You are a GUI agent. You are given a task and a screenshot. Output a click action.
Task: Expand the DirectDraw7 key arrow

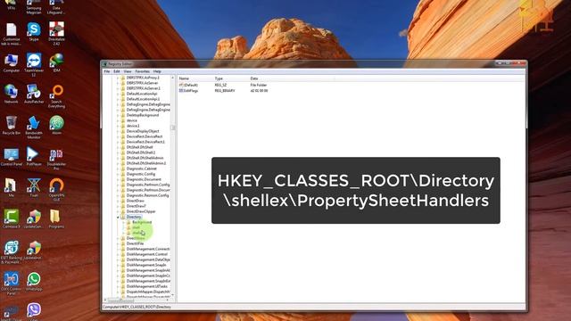click(x=118, y=206)
